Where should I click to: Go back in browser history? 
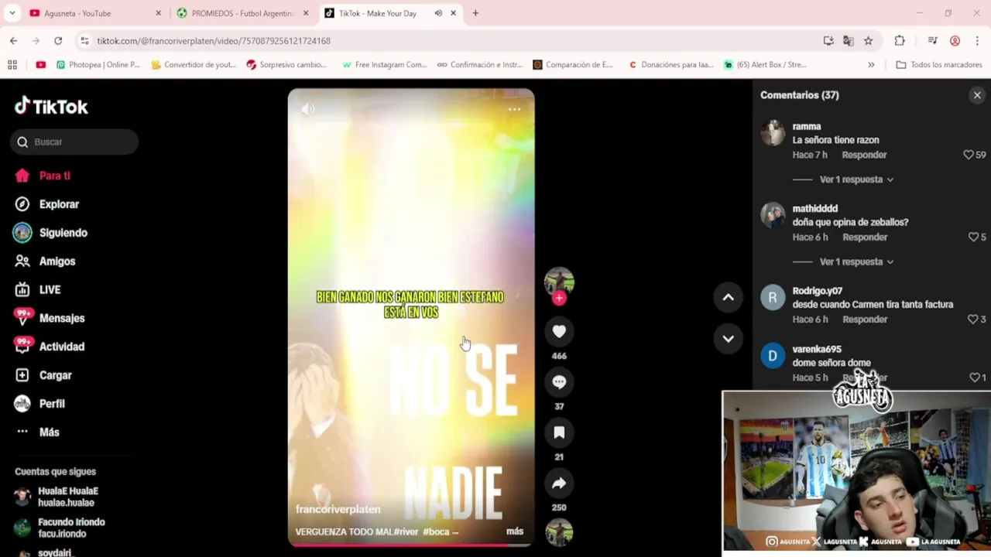[x=14, y=41]
